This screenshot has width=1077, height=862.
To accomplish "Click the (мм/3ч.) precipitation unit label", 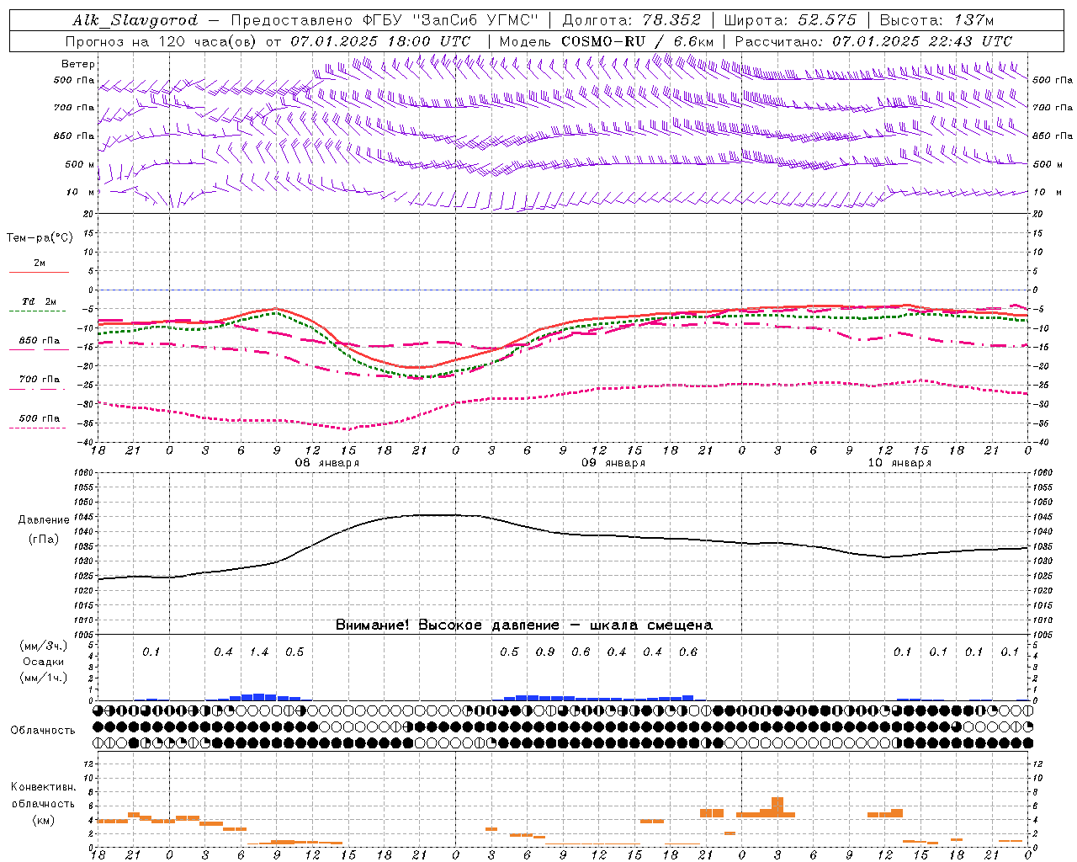I will click(x=44, y=646).
